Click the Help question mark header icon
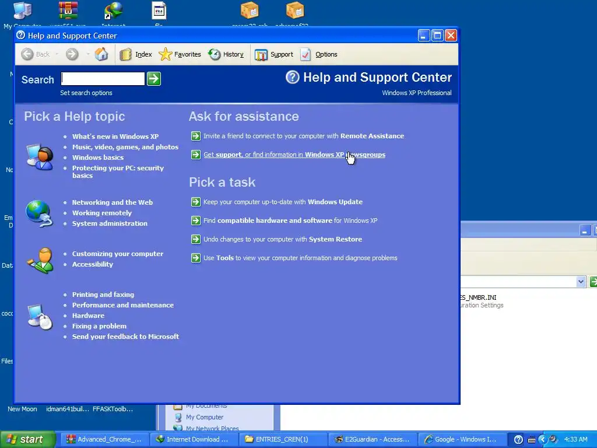The height and width of the screenshot is (448, 597). coord(293,78)
